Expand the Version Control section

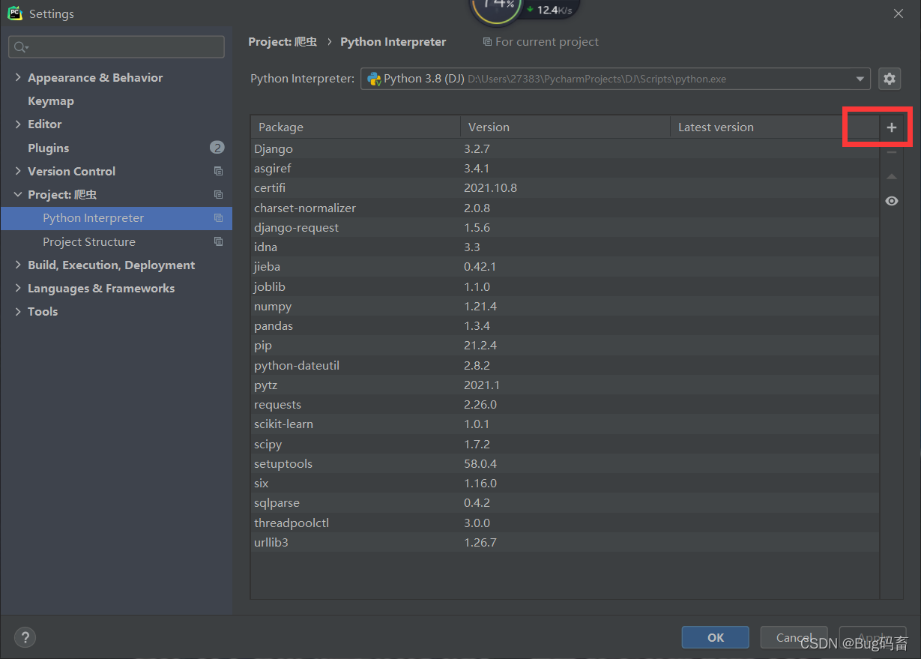(18, 171)
